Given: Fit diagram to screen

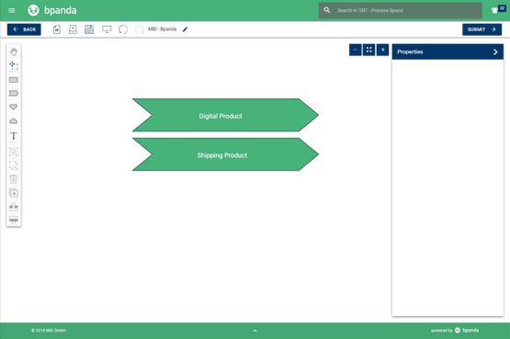Looking at the screenshot, I should coord(368,50).
